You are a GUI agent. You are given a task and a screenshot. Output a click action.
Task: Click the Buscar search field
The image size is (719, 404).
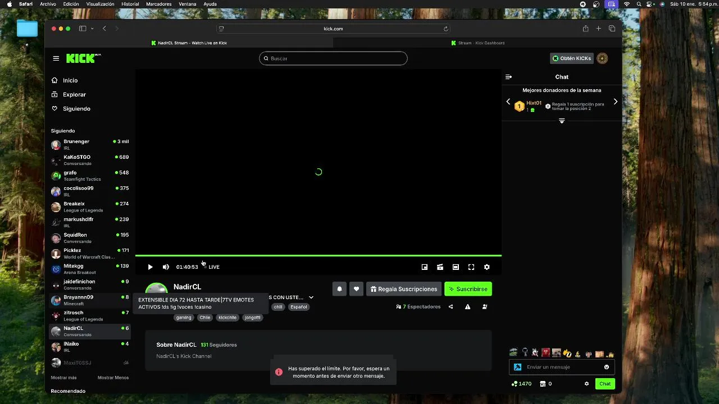pyautogui.click(x=333, y=58)
